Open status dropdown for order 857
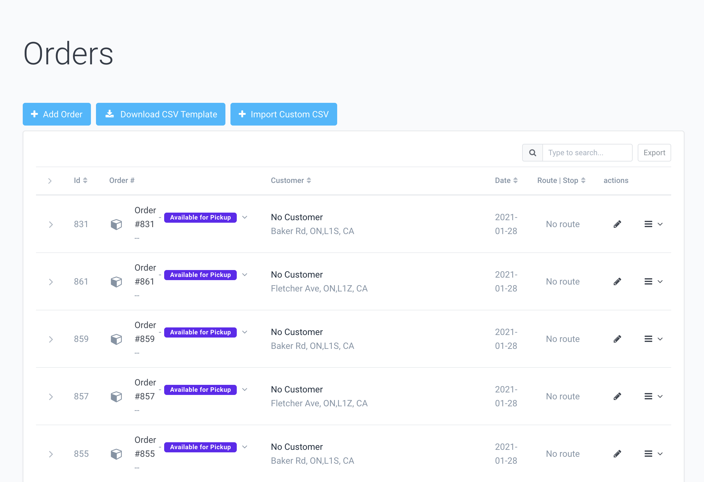The image size is (704, 482). pyautogui.click(x=245, y=390)
